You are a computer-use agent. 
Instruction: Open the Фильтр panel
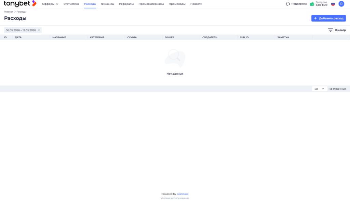point(337,30)
